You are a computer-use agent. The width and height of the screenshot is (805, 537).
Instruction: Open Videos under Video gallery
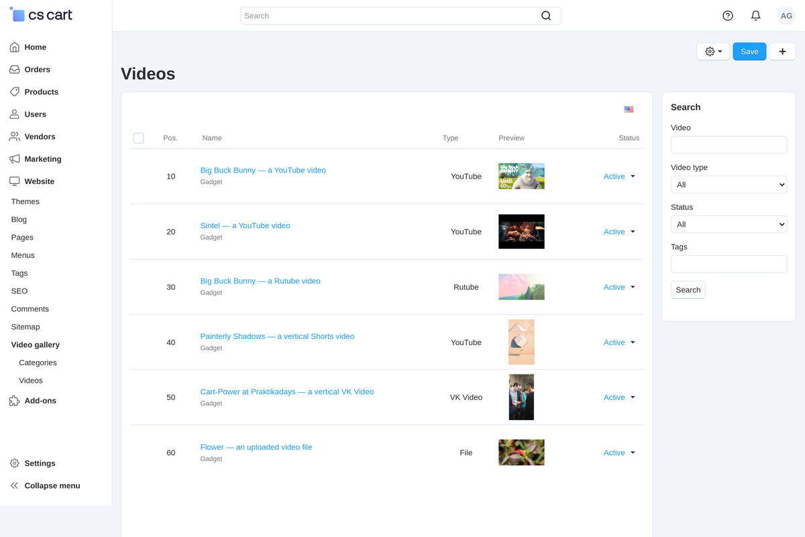31,381
